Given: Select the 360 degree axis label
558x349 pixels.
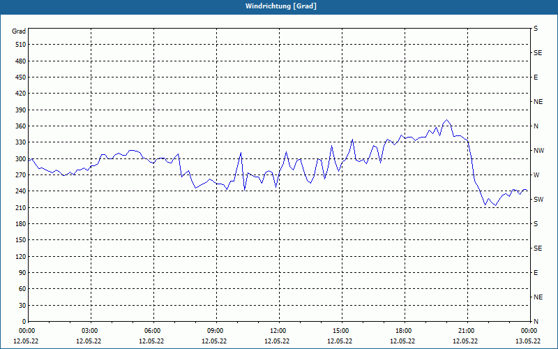Looking at the screenshot, I should pos(21,126).
